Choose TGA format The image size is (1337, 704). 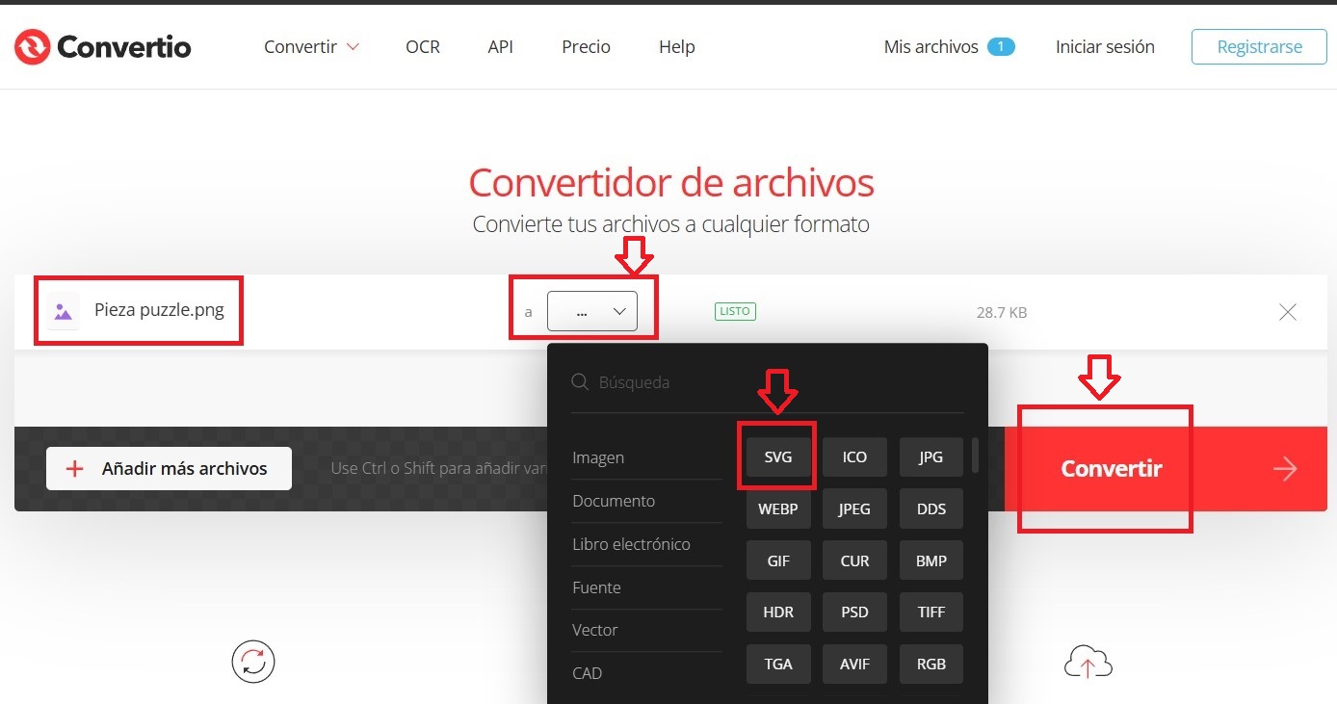click(778, 664)
